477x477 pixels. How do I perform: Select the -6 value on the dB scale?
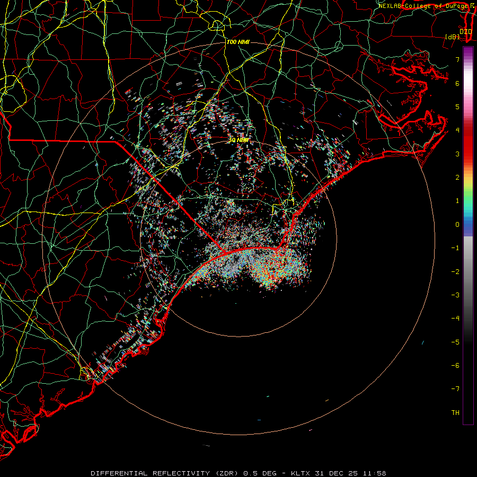point(455,366)
